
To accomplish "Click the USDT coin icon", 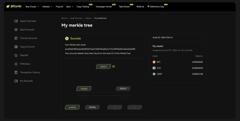I will point(154,74).
